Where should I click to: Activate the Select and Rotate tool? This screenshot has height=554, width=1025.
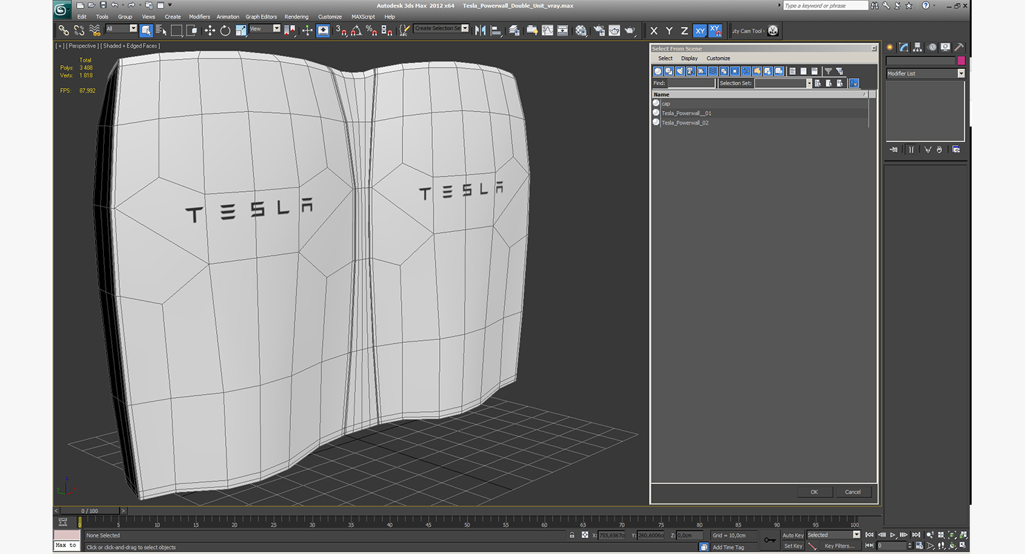(x=225, y=30)
